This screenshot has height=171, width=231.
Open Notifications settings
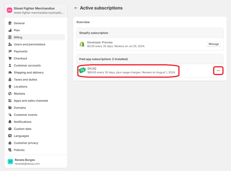coord(36,122)
